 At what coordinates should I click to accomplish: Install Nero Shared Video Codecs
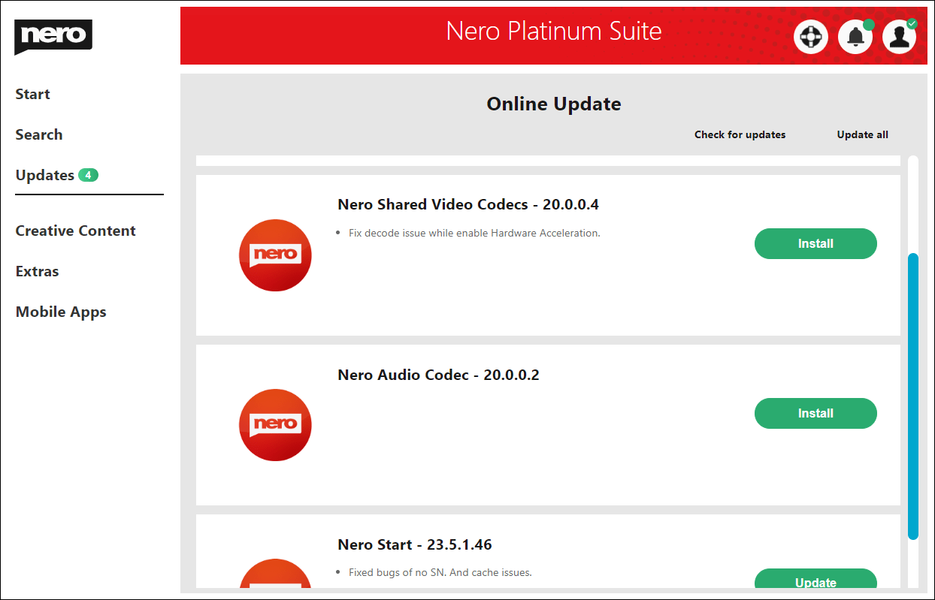tap(815, 244)
